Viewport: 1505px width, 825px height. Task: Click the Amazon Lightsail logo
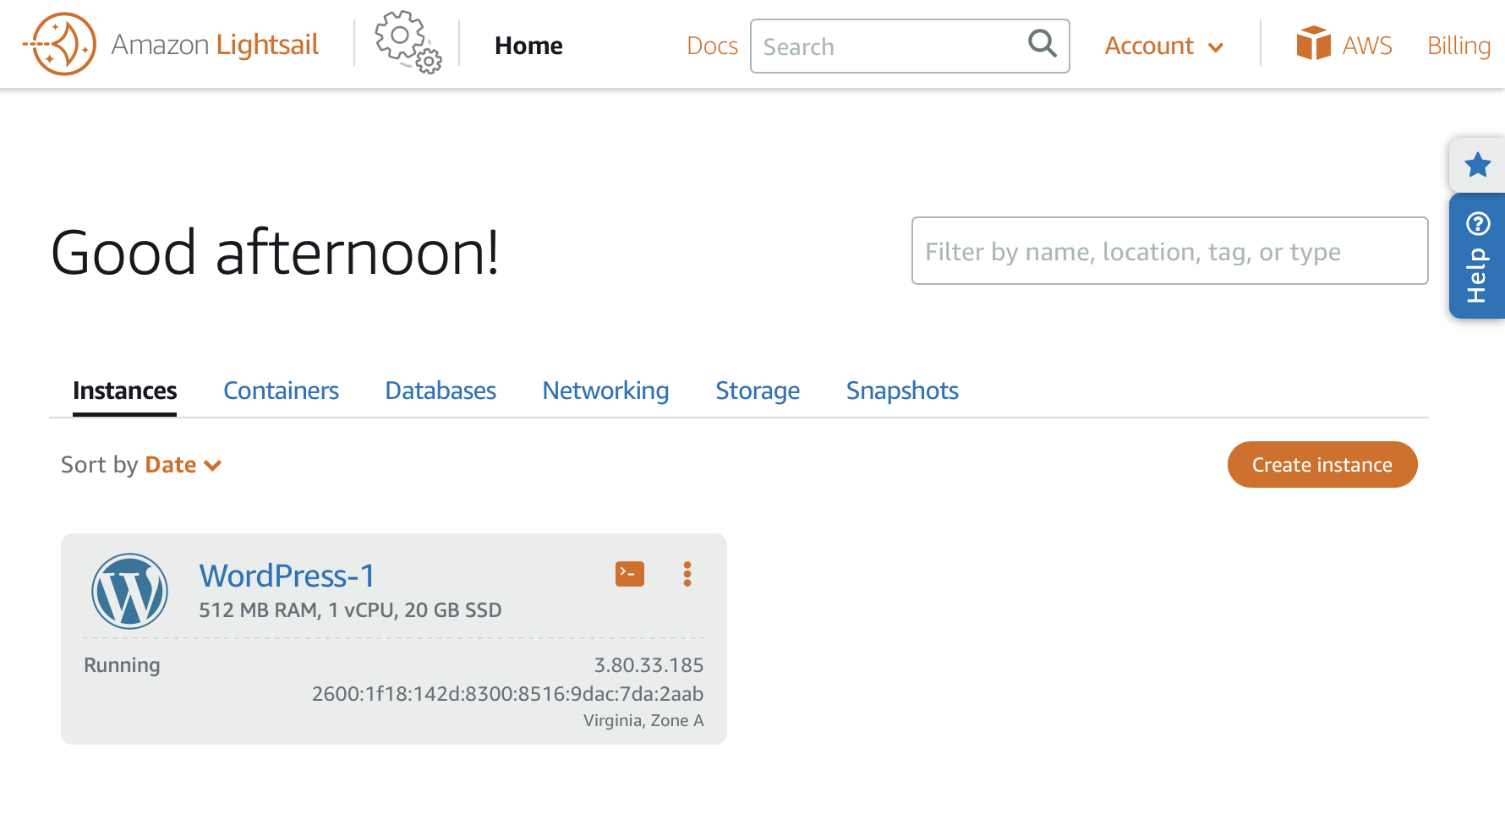point(169,44)
